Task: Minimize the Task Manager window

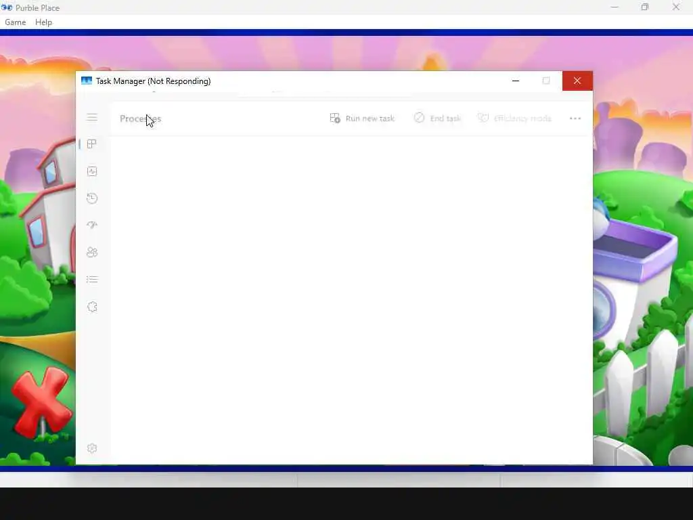Action: click(x=515, y=81)
